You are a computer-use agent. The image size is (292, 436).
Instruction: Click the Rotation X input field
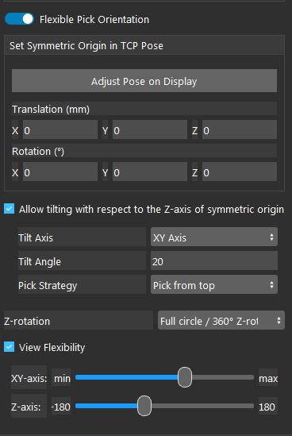point(60,172)
